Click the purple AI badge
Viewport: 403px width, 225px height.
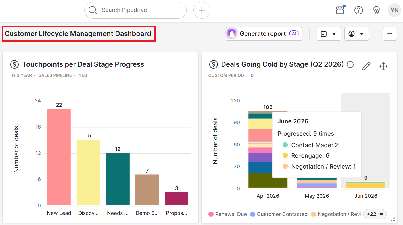pos(294,34)
